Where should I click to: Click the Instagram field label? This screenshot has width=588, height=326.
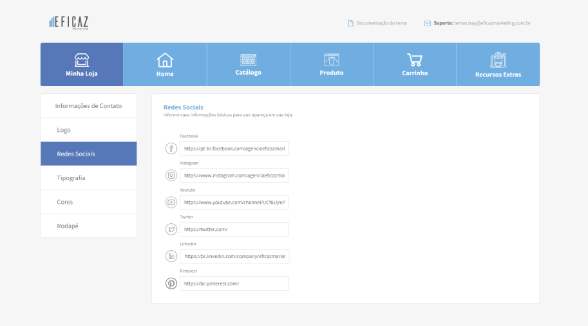pos(189,163)
